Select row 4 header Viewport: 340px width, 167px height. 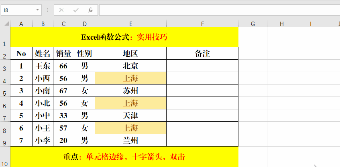pyautogui.click(x=5, y=78)
